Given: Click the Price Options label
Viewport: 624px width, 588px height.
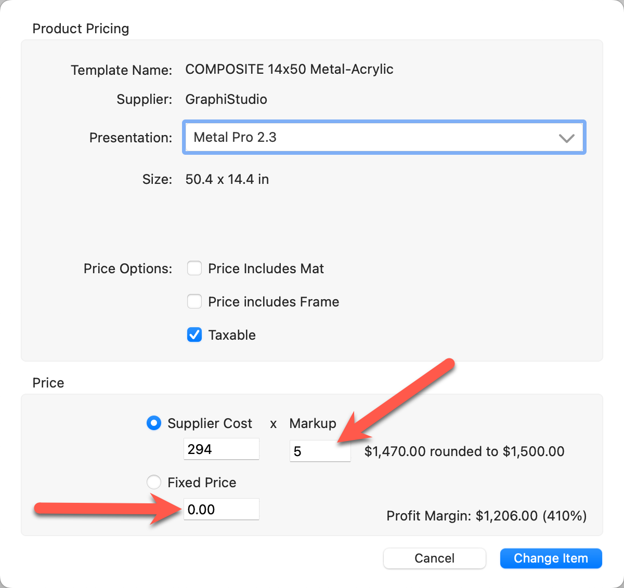Looking at the screenshot, I should [128, 269].
